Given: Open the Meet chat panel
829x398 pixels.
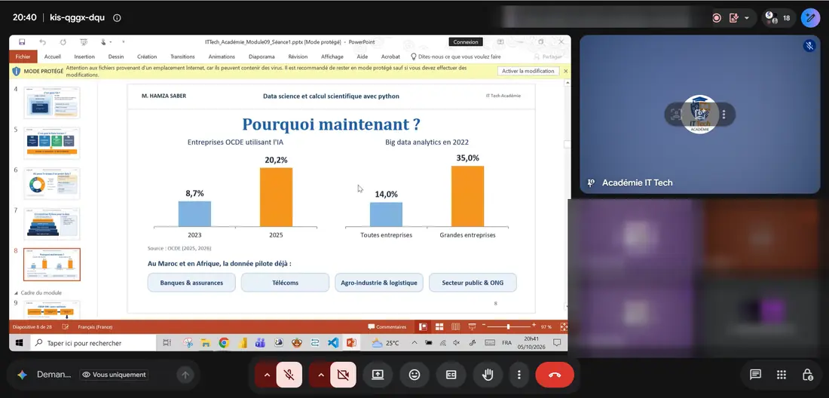Looking at the screenshot, I should [x=755, y=375].
